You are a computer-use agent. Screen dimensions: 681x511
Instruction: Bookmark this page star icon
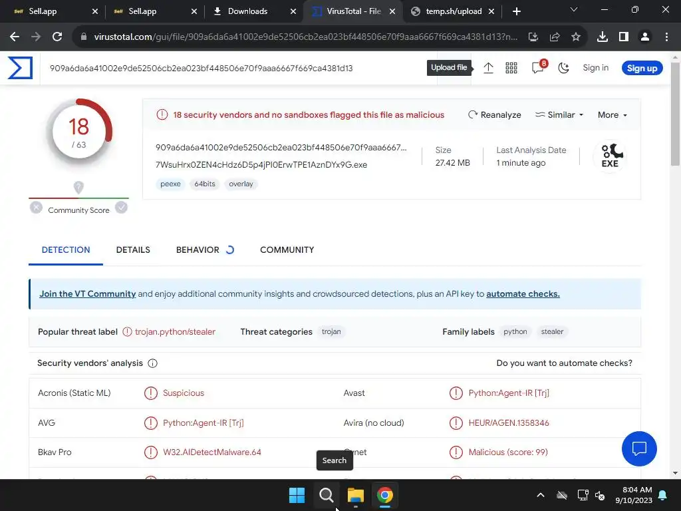click(x=576, y=37)
